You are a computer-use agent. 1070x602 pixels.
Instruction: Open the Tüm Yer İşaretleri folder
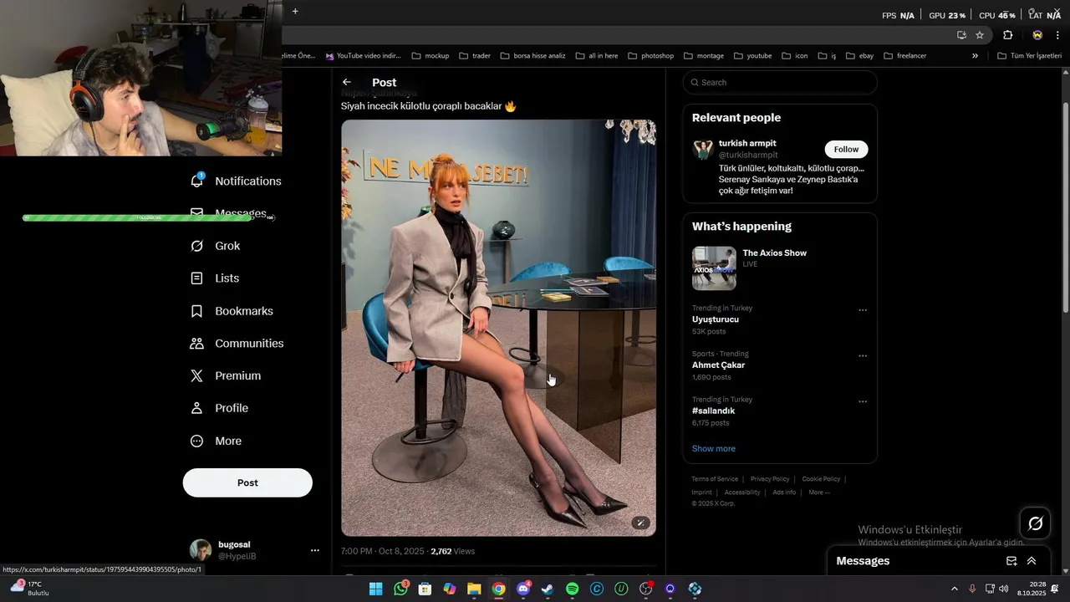[1029, 56]
